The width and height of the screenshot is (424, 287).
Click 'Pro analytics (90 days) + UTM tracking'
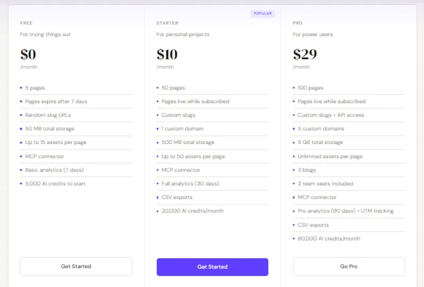point(346,211)
